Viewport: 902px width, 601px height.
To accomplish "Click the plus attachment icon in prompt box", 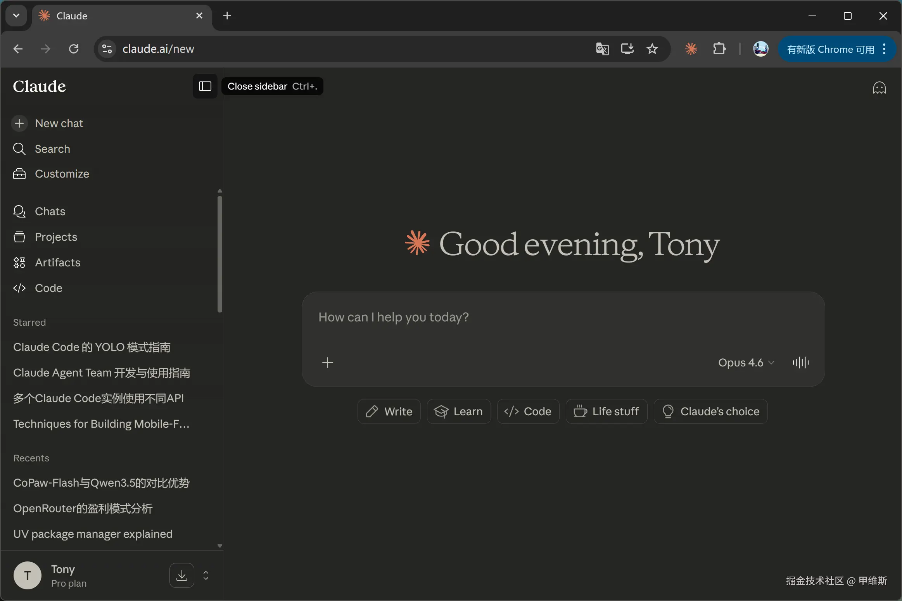I will point(327,363).
